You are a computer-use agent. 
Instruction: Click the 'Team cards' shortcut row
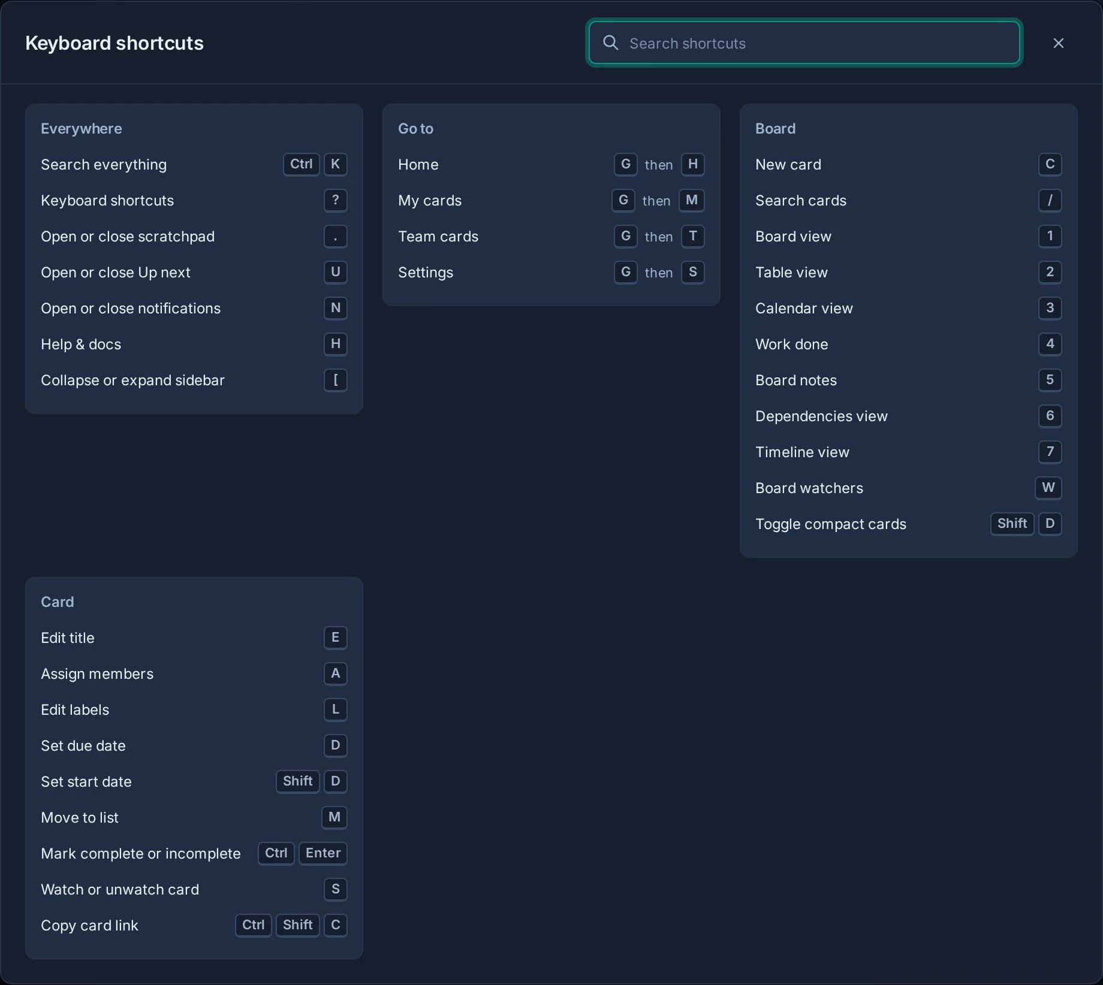pos(551,236)
